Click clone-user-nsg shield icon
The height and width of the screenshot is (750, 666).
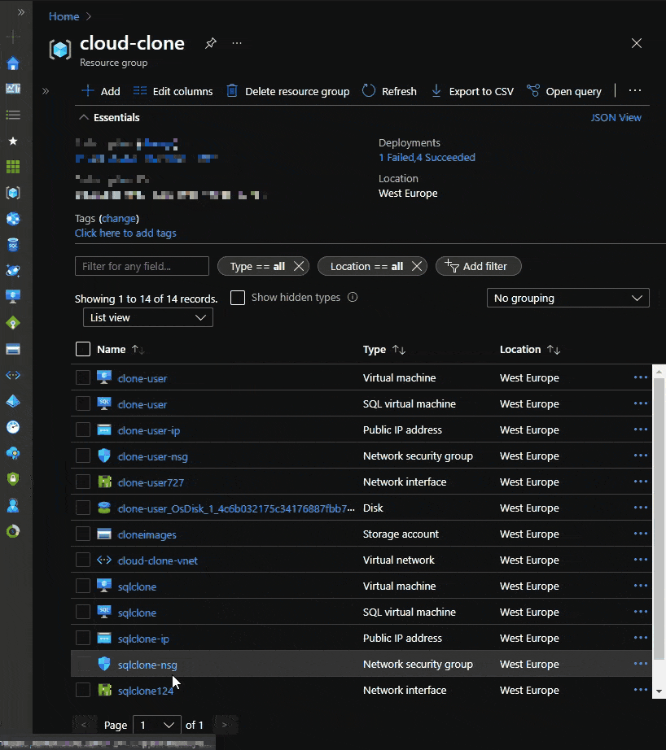tap(104, 456)
